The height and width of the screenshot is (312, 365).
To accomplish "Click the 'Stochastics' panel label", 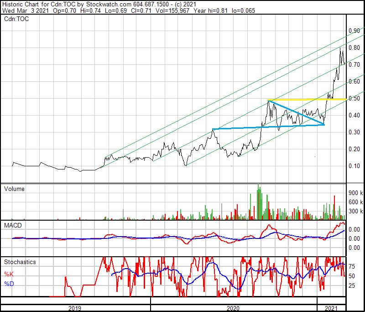I will (20, 262).
